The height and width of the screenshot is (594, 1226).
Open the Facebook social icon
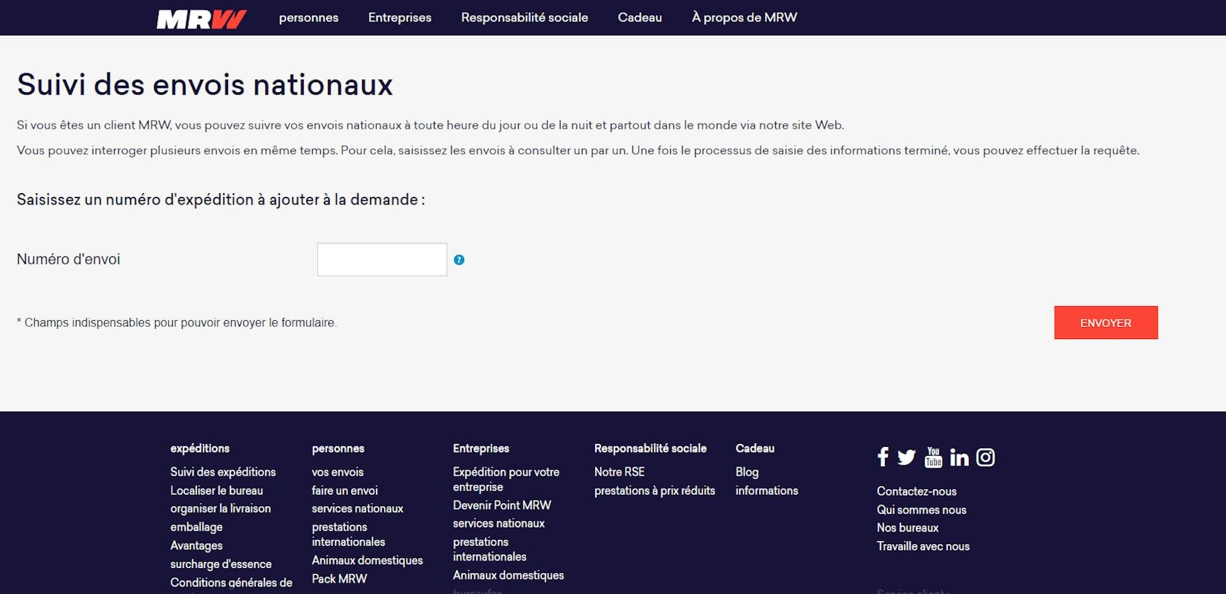[x=883, y=456]
